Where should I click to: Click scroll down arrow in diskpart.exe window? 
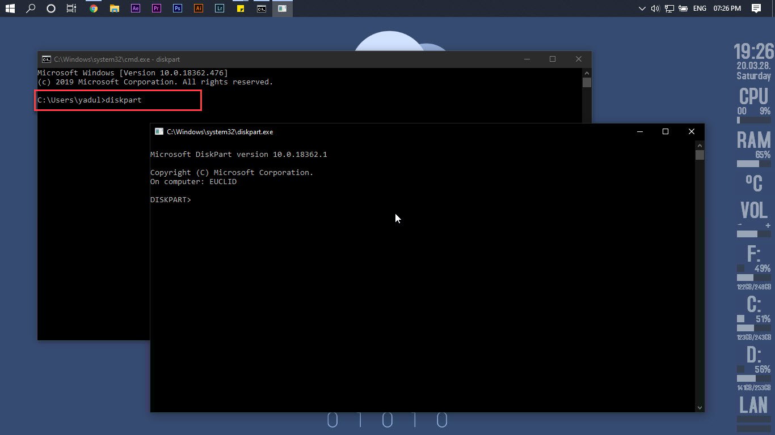coord(700,407)
